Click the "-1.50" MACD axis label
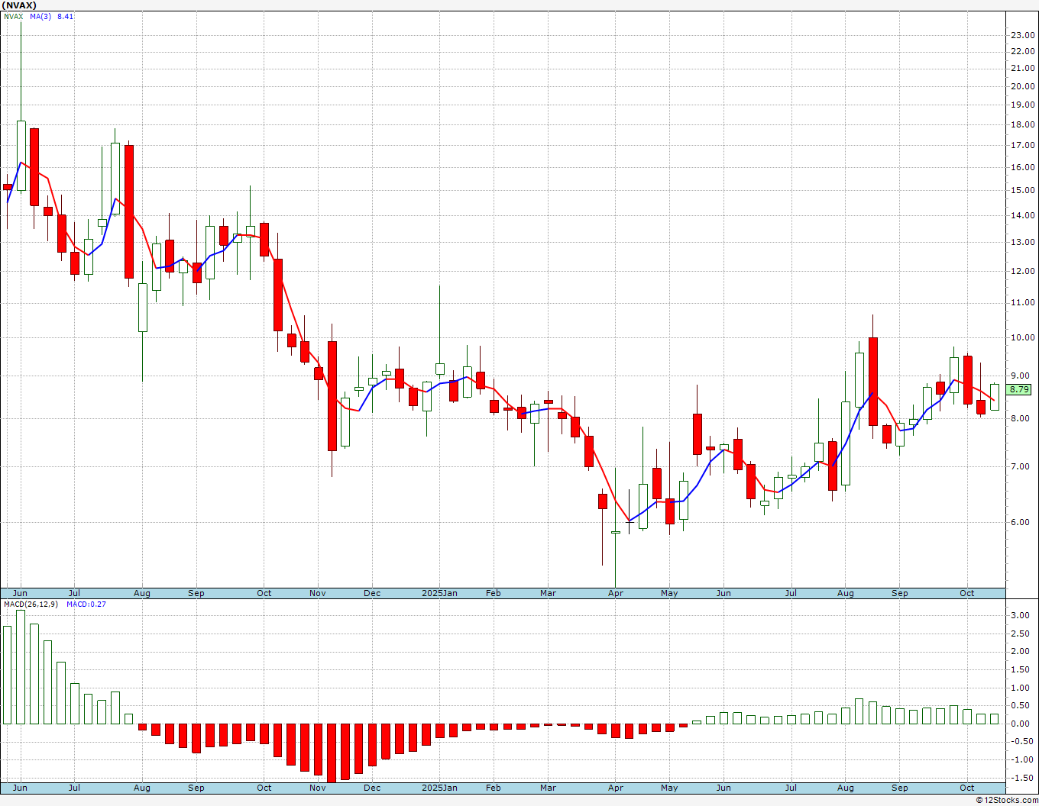 1021,777
